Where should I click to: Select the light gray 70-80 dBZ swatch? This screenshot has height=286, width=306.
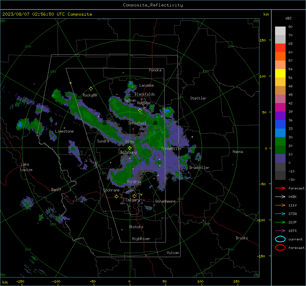280,31
